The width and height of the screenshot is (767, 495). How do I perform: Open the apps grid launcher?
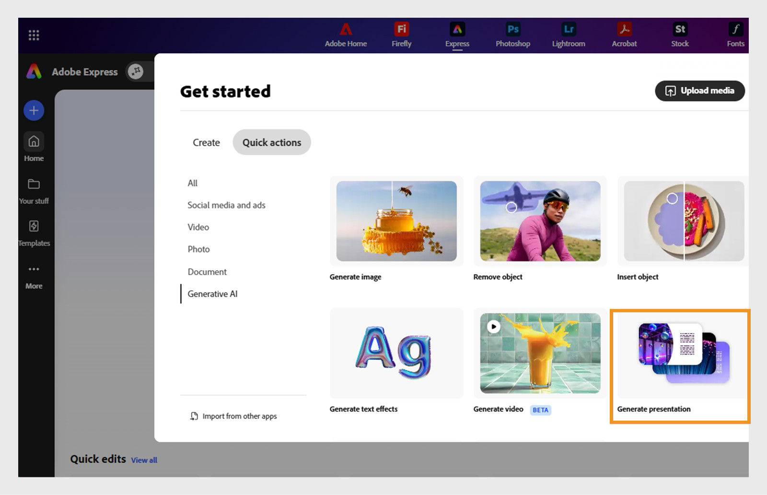tap(34, 35)
